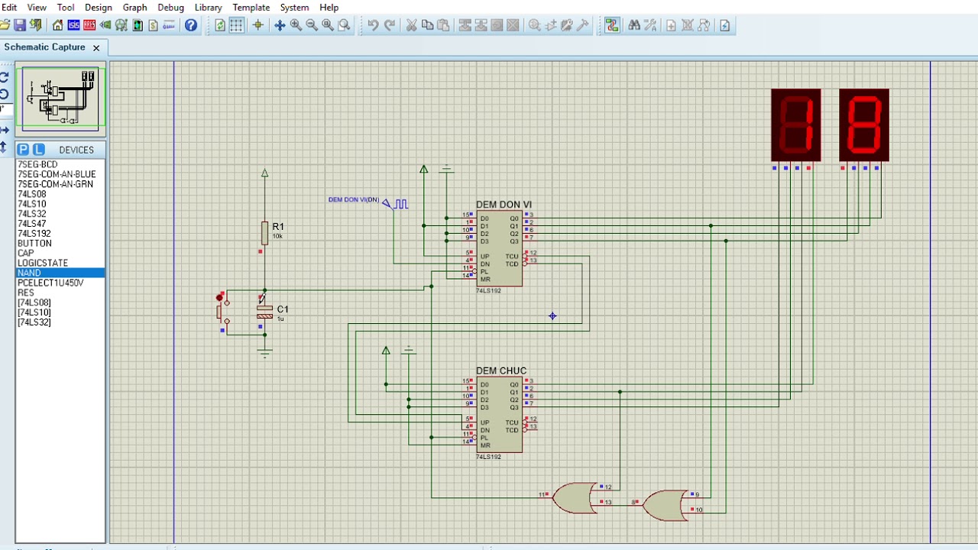Click the schematic overview thumbnail

coord(60,100)
